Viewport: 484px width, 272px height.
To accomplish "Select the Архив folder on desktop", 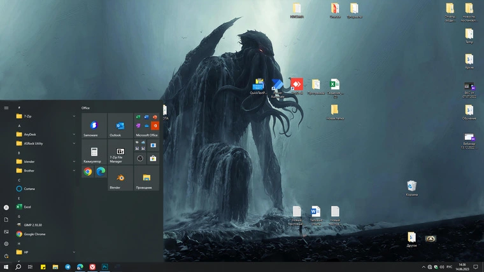I will [469, 61].
